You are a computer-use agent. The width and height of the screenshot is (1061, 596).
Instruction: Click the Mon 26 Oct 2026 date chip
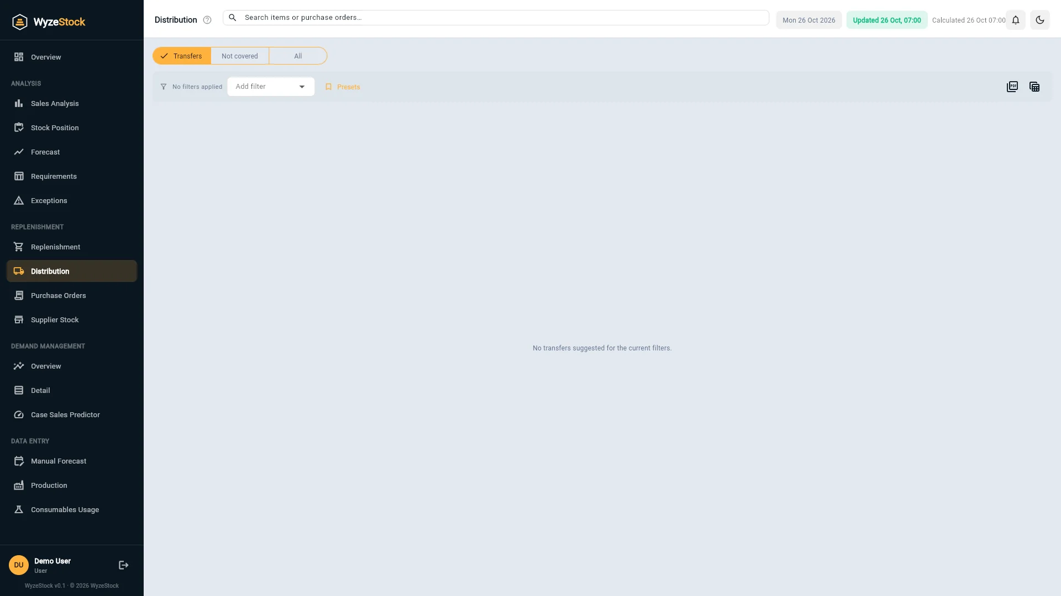[x=809, y=20]
